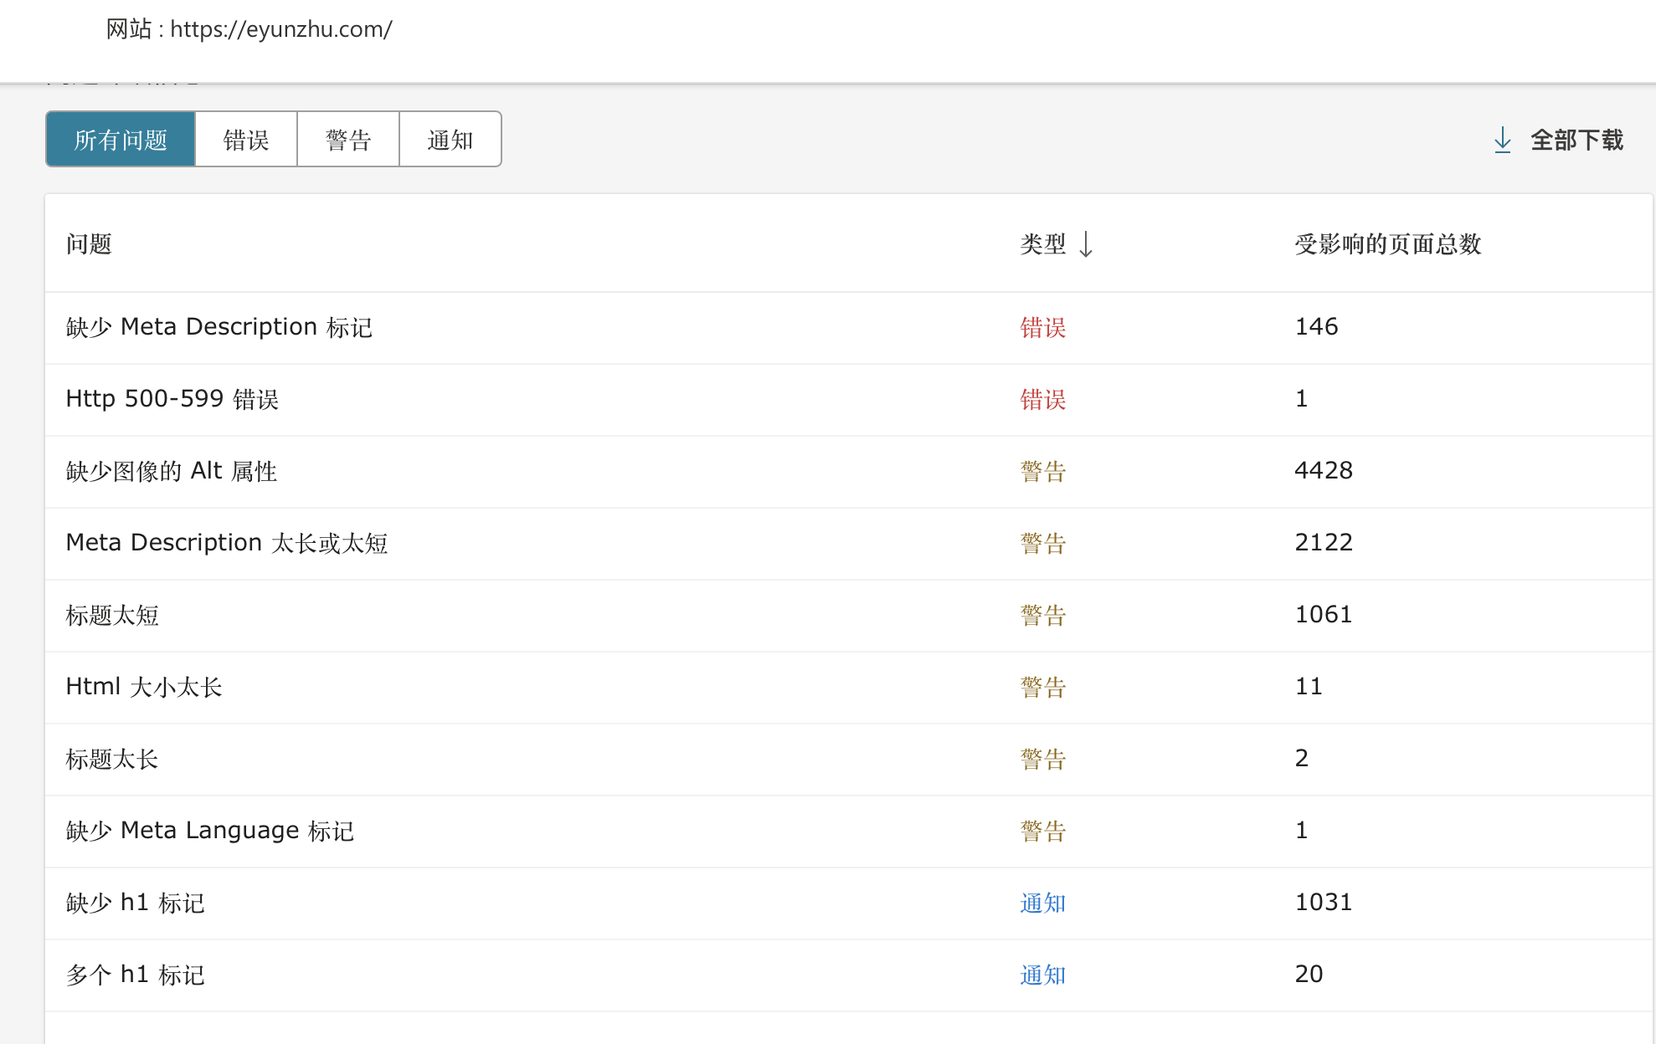Switch to the 警告 tab
This screenshot has height=1044, width=1656.
click(348, 140)
